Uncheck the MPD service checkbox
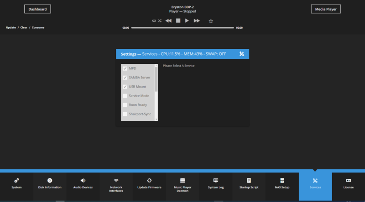The height and width of the screenshot is (202, 365). pyautogui.click(x=125, y=68)
